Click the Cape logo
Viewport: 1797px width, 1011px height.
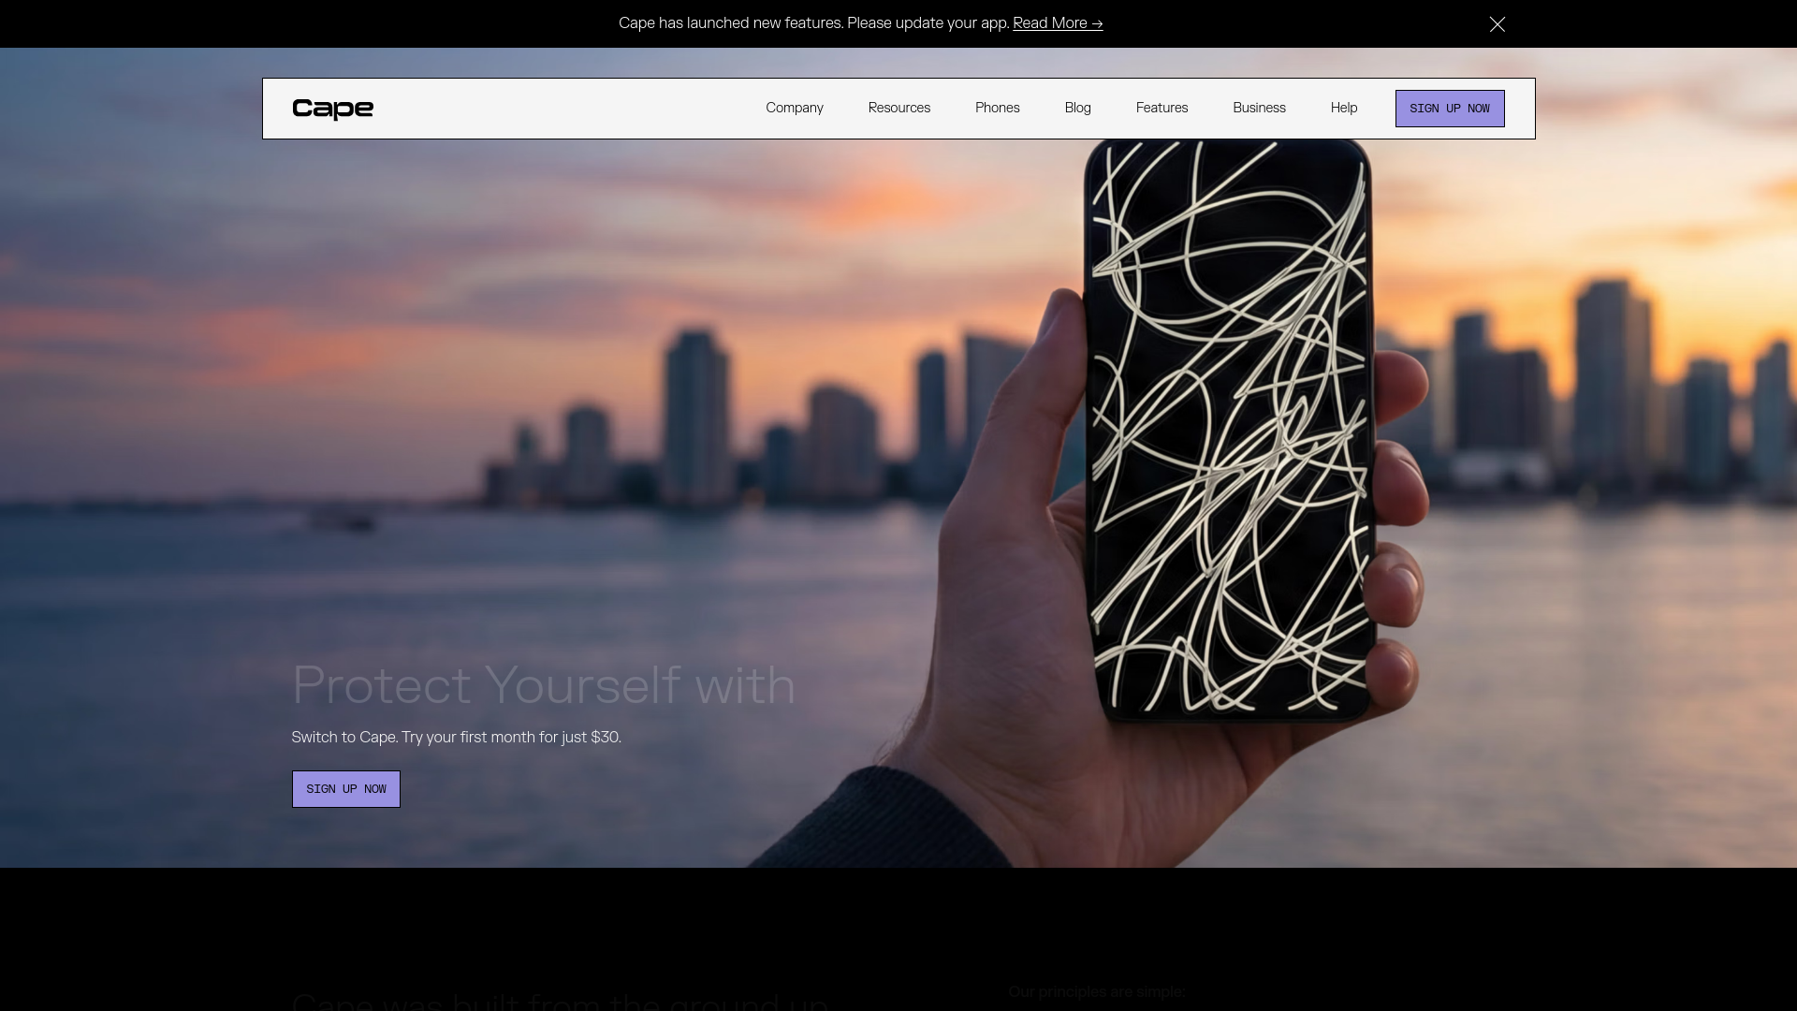click(x=333, y=109)
